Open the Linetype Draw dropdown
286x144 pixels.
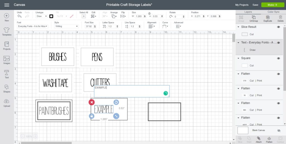[x=41, y=16]
